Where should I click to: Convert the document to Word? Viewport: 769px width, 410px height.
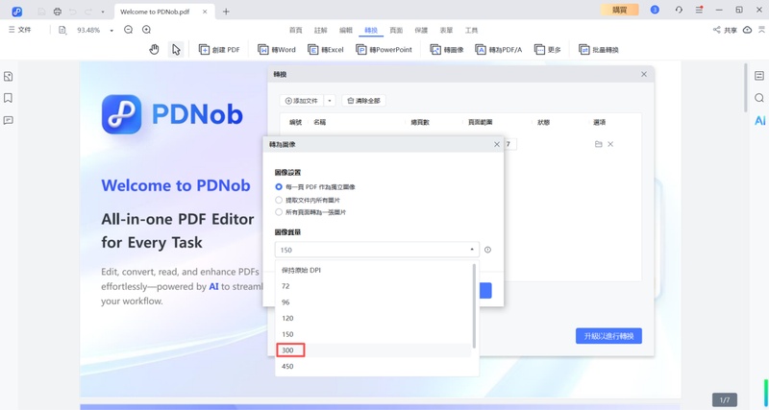[277, 50]
